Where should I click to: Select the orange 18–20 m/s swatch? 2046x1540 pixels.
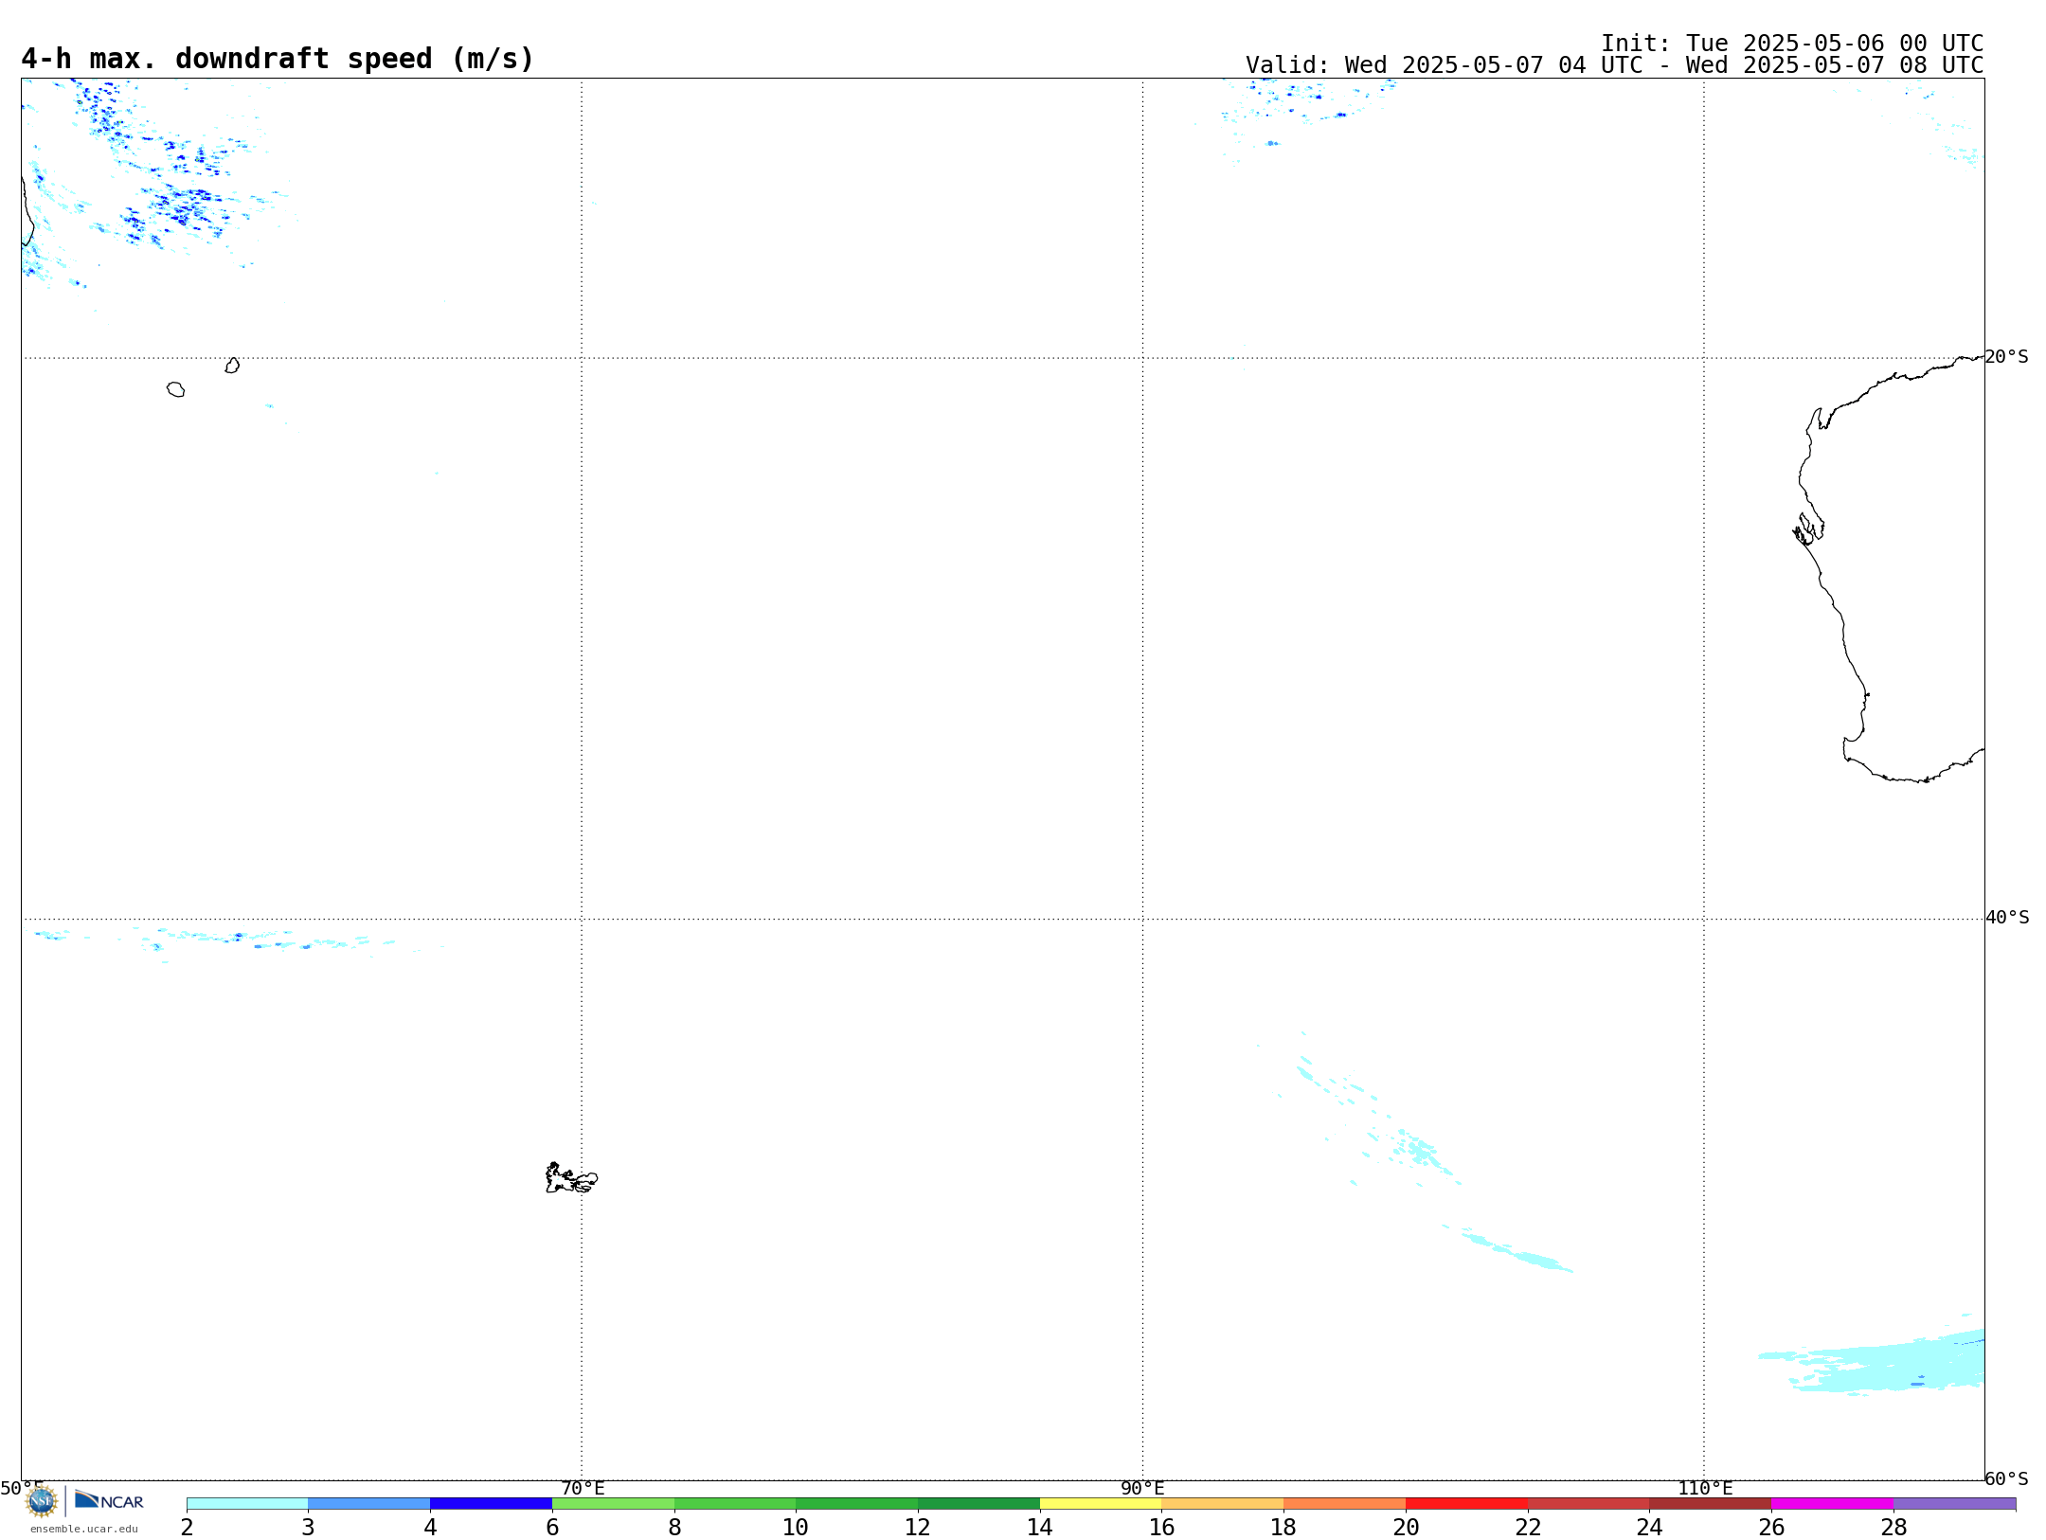pyautogui.click(x=1345, y=1503)
